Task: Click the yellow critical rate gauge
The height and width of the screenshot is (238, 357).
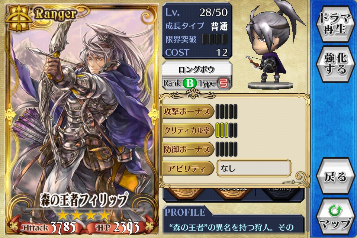Action: click(x=226, y=131)
